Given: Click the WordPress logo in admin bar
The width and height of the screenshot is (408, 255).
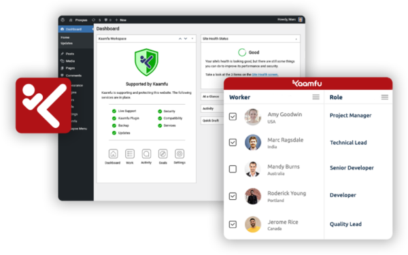Looking at the screenshot, I should (x=63, y=20).
